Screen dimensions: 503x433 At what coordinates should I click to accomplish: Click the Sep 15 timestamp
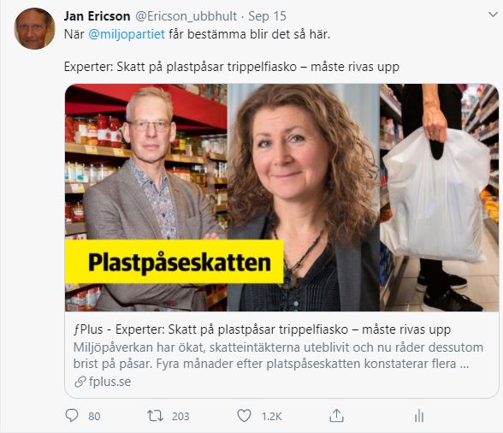pos(267,16)
